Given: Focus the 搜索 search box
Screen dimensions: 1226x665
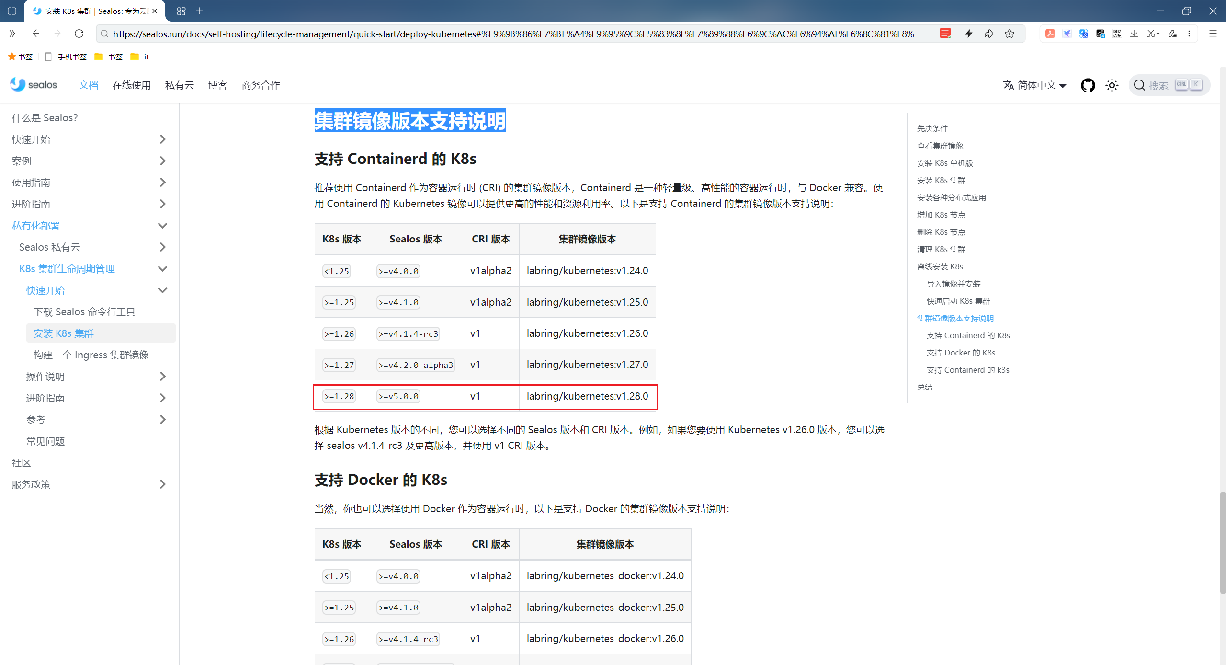Looking at the screenshot, I should click(x=1169, y=85).
